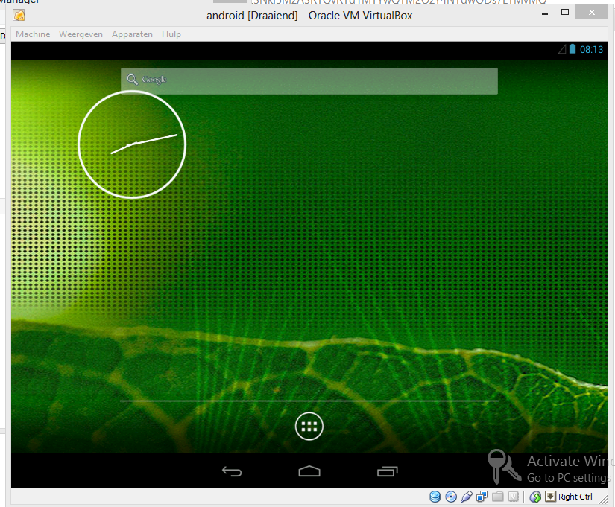Tap the Android back button

click(x=232, y=471)
